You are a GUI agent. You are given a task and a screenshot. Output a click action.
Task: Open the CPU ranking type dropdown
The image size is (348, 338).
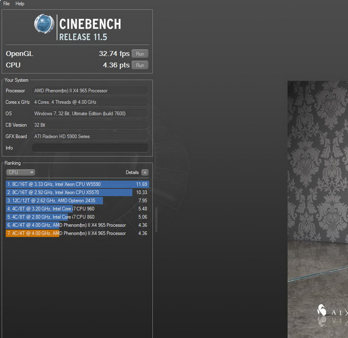(x=21, y=172)
